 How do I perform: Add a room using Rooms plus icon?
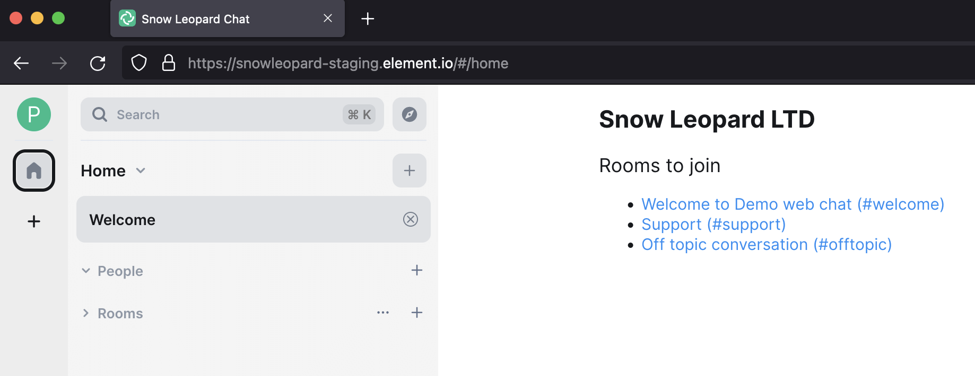tap(417, 312)
